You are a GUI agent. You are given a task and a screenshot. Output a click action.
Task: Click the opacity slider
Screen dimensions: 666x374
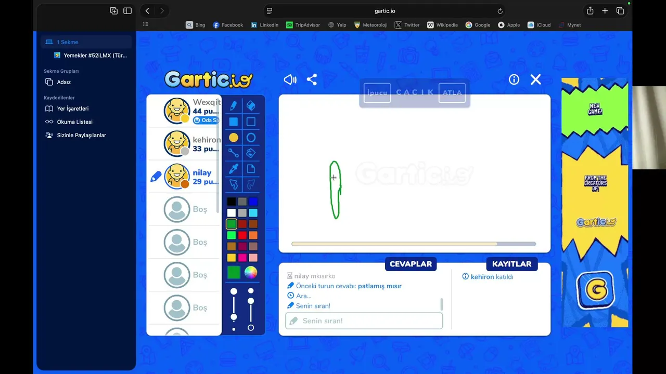click(251, 309)
